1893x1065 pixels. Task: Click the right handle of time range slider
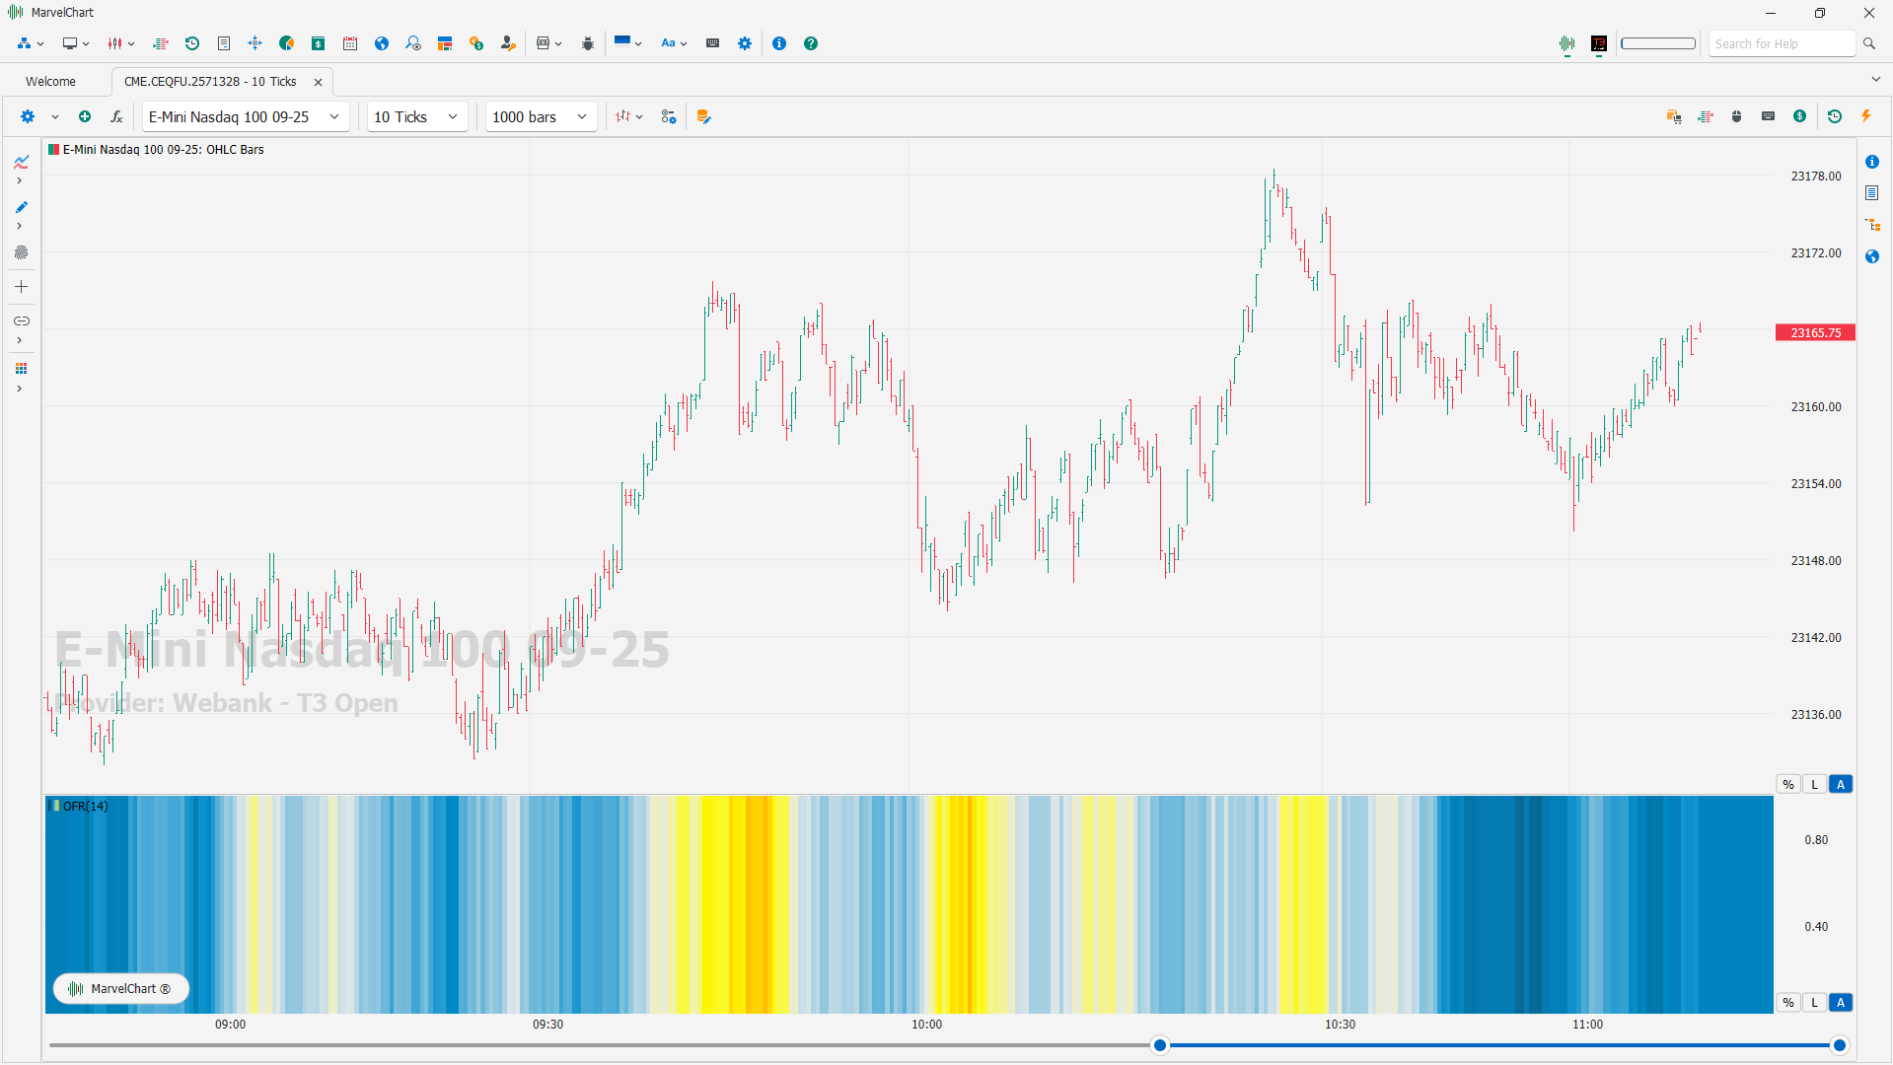[1839, 1045]
